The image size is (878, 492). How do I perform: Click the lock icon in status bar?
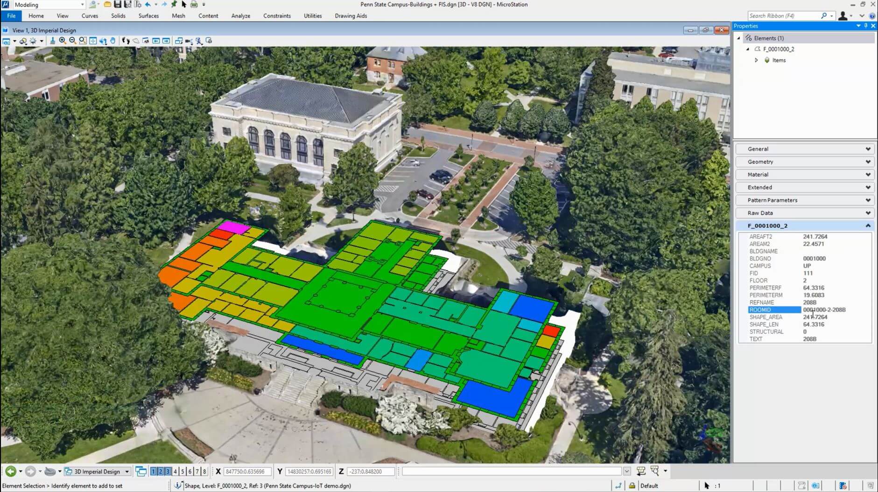pos(632,486)
